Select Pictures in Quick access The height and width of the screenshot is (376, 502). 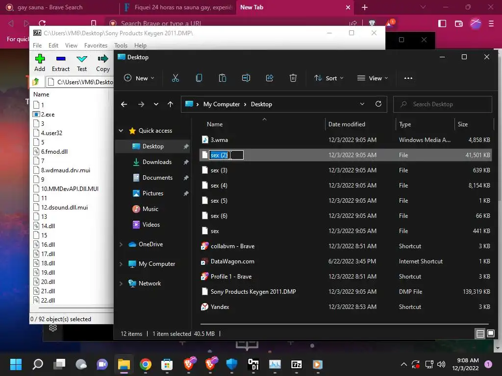click(153, 193)
